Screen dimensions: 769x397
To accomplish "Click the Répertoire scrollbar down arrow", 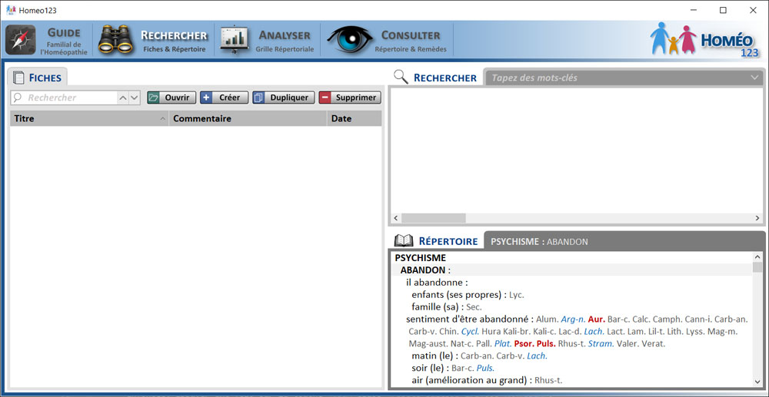I will click(757, 382).
